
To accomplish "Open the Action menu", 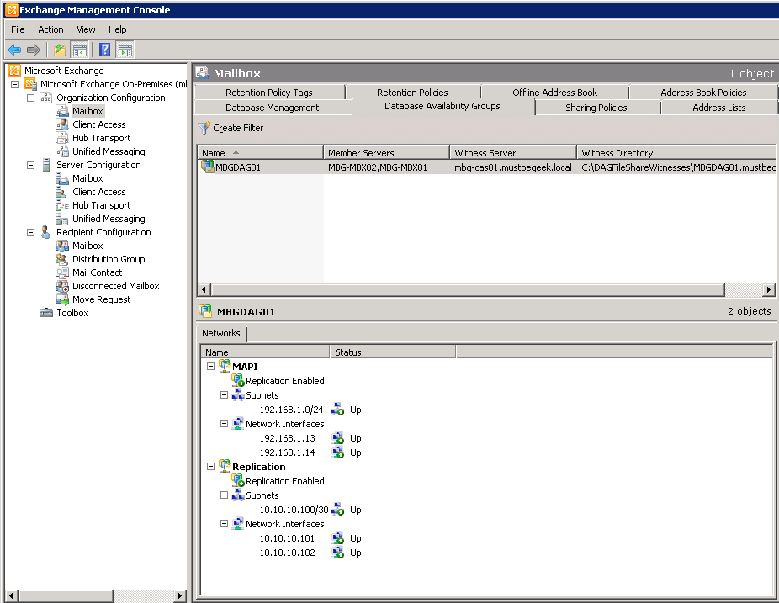I will click(x=50, y=29).
